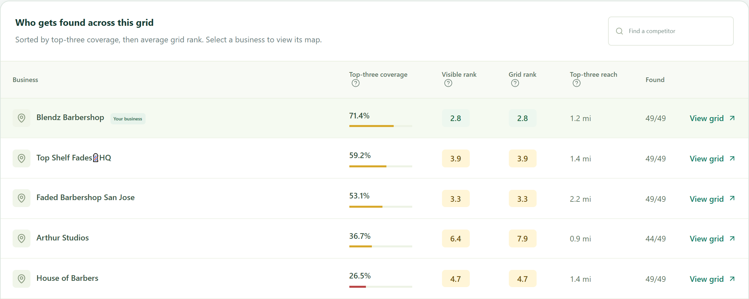Click the 71.4% coverage progress bar

coord(381,126)
